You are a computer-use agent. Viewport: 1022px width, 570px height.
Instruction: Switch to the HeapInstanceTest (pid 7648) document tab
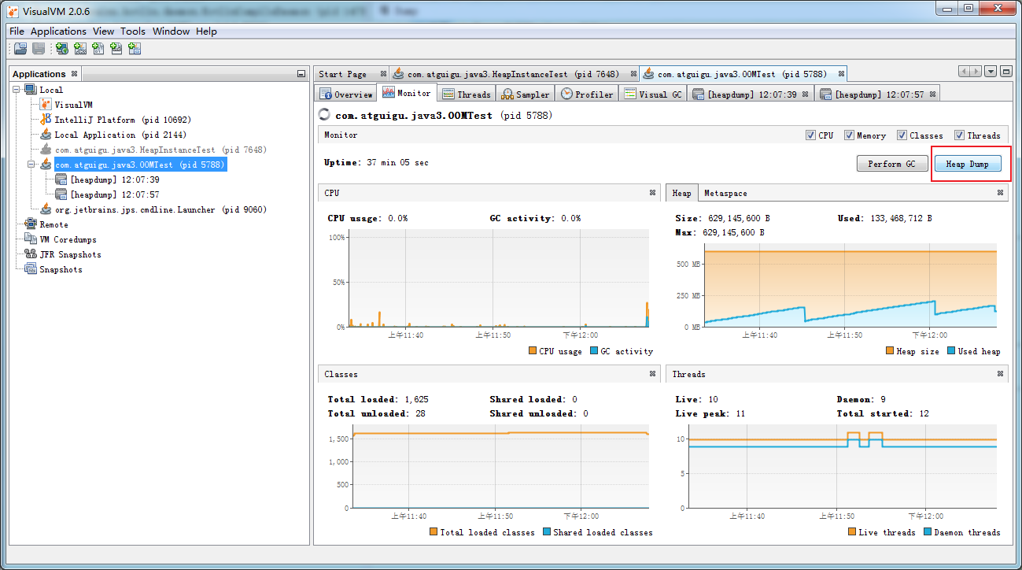[x=514, y=74]
